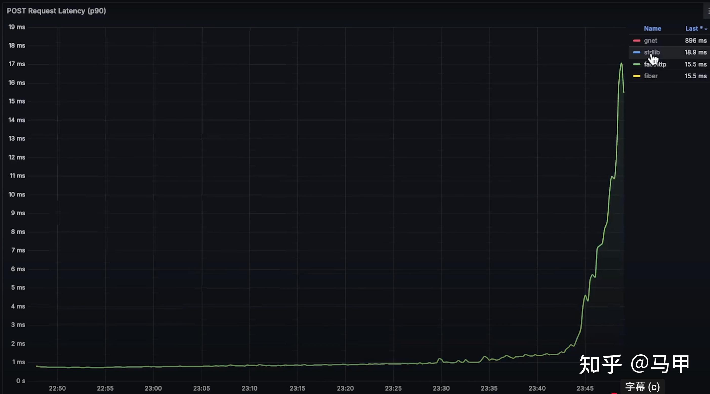The height and width of the screenshot is (394, 710).
Task: Click the 字幕 (c) subtitles button
Action: tap(642, 387)
